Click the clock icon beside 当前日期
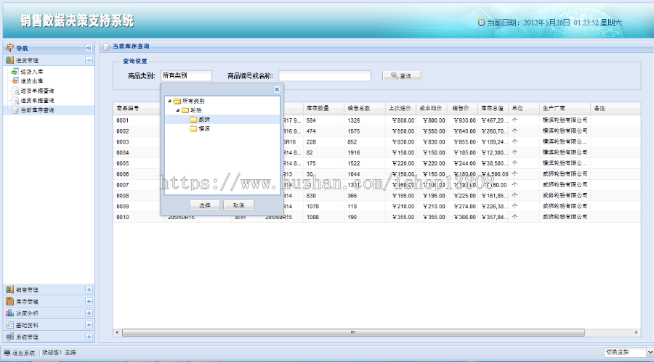The height and width of the screenshot is (362, 654). tap(481, 22)
